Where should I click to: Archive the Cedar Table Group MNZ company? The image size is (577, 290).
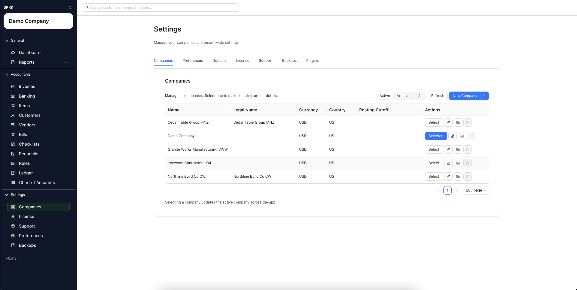pyautogui.click(x=458, y=122)
